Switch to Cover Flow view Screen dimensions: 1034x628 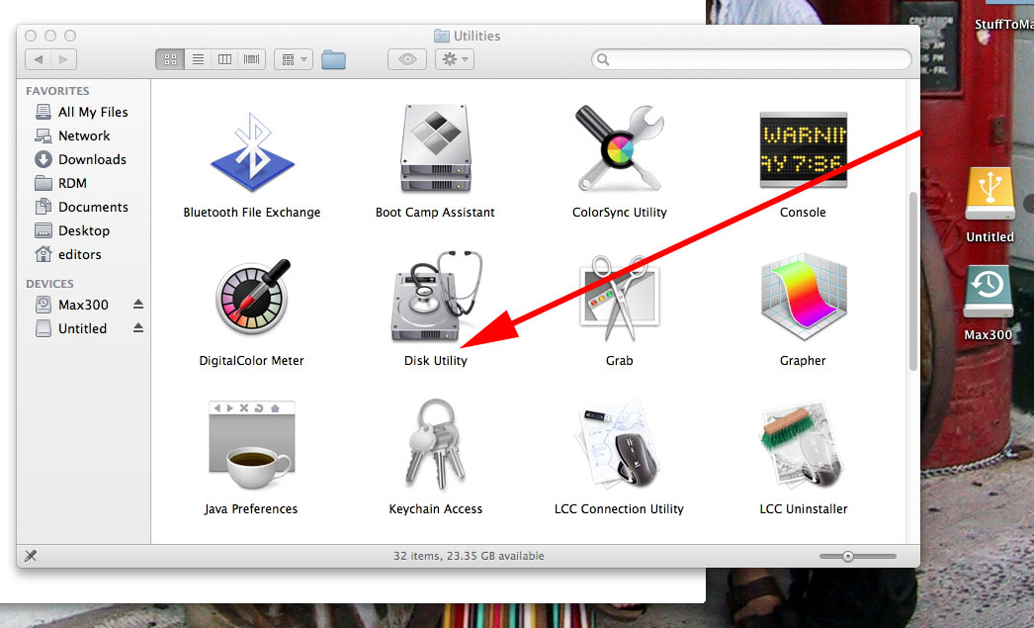(252, 59)
